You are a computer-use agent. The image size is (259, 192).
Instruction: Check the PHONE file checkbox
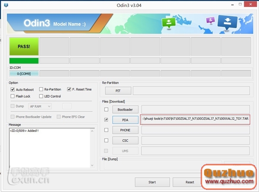106,130
